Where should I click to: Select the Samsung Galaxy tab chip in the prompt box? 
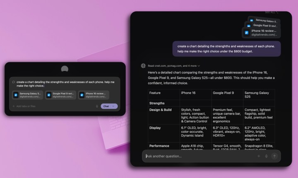coord(27,95)
